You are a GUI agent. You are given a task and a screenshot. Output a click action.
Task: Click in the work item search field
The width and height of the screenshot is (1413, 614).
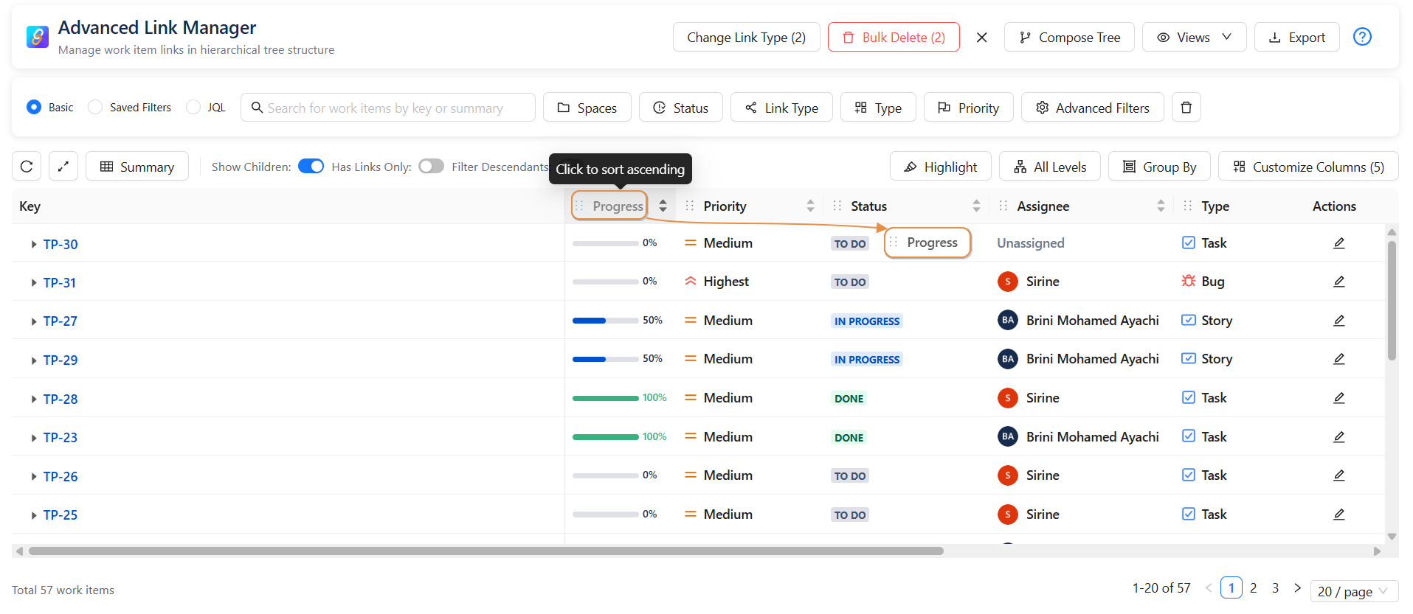click(x=387, y=108)
